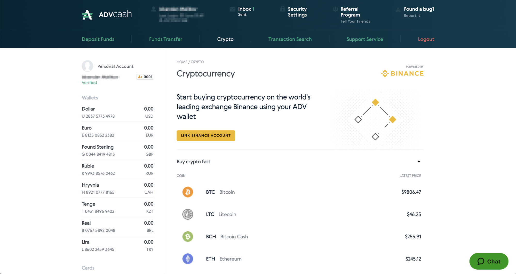This screenshot has width=516, height=274.
Task: Click Logout
Action: (x=426, y=39)
